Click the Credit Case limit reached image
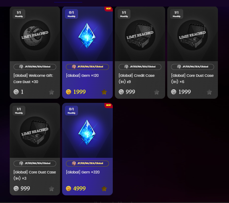 (140, 35)
